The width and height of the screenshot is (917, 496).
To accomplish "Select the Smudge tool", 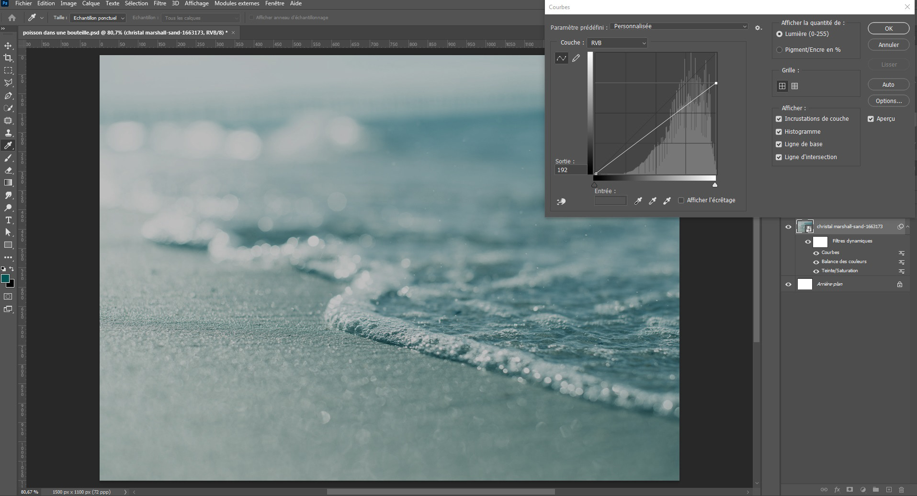I will (x=8, y=195).
